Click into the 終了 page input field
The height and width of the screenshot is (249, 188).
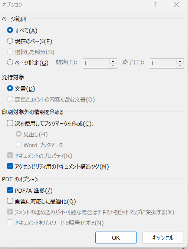(x=163, y=63)
